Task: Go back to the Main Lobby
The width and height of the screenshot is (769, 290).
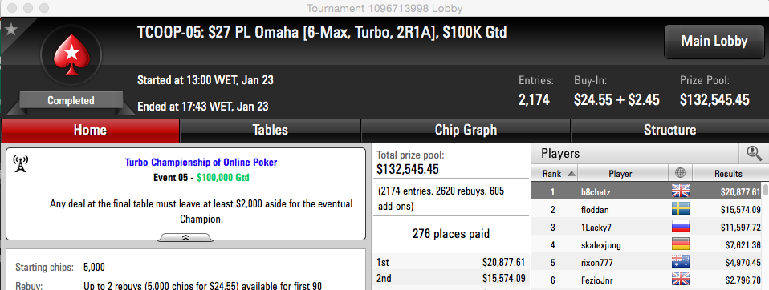Action: (x=714, y=42)
